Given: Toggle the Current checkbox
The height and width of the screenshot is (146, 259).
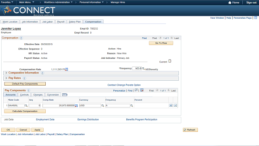Looking at the screenshot, I should pos(170,61).
